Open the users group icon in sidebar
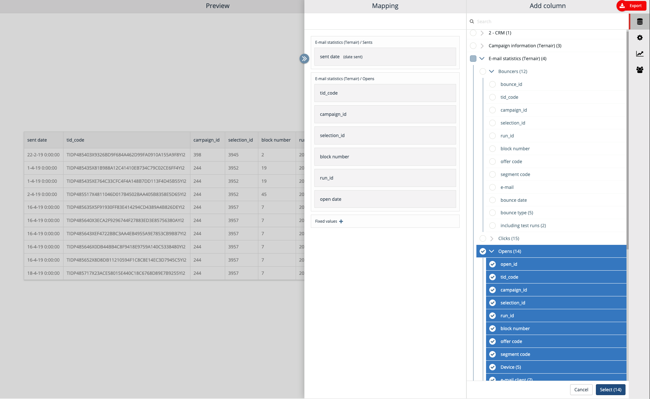This screenshot has height=399, width=650. (x=640, y=70)
